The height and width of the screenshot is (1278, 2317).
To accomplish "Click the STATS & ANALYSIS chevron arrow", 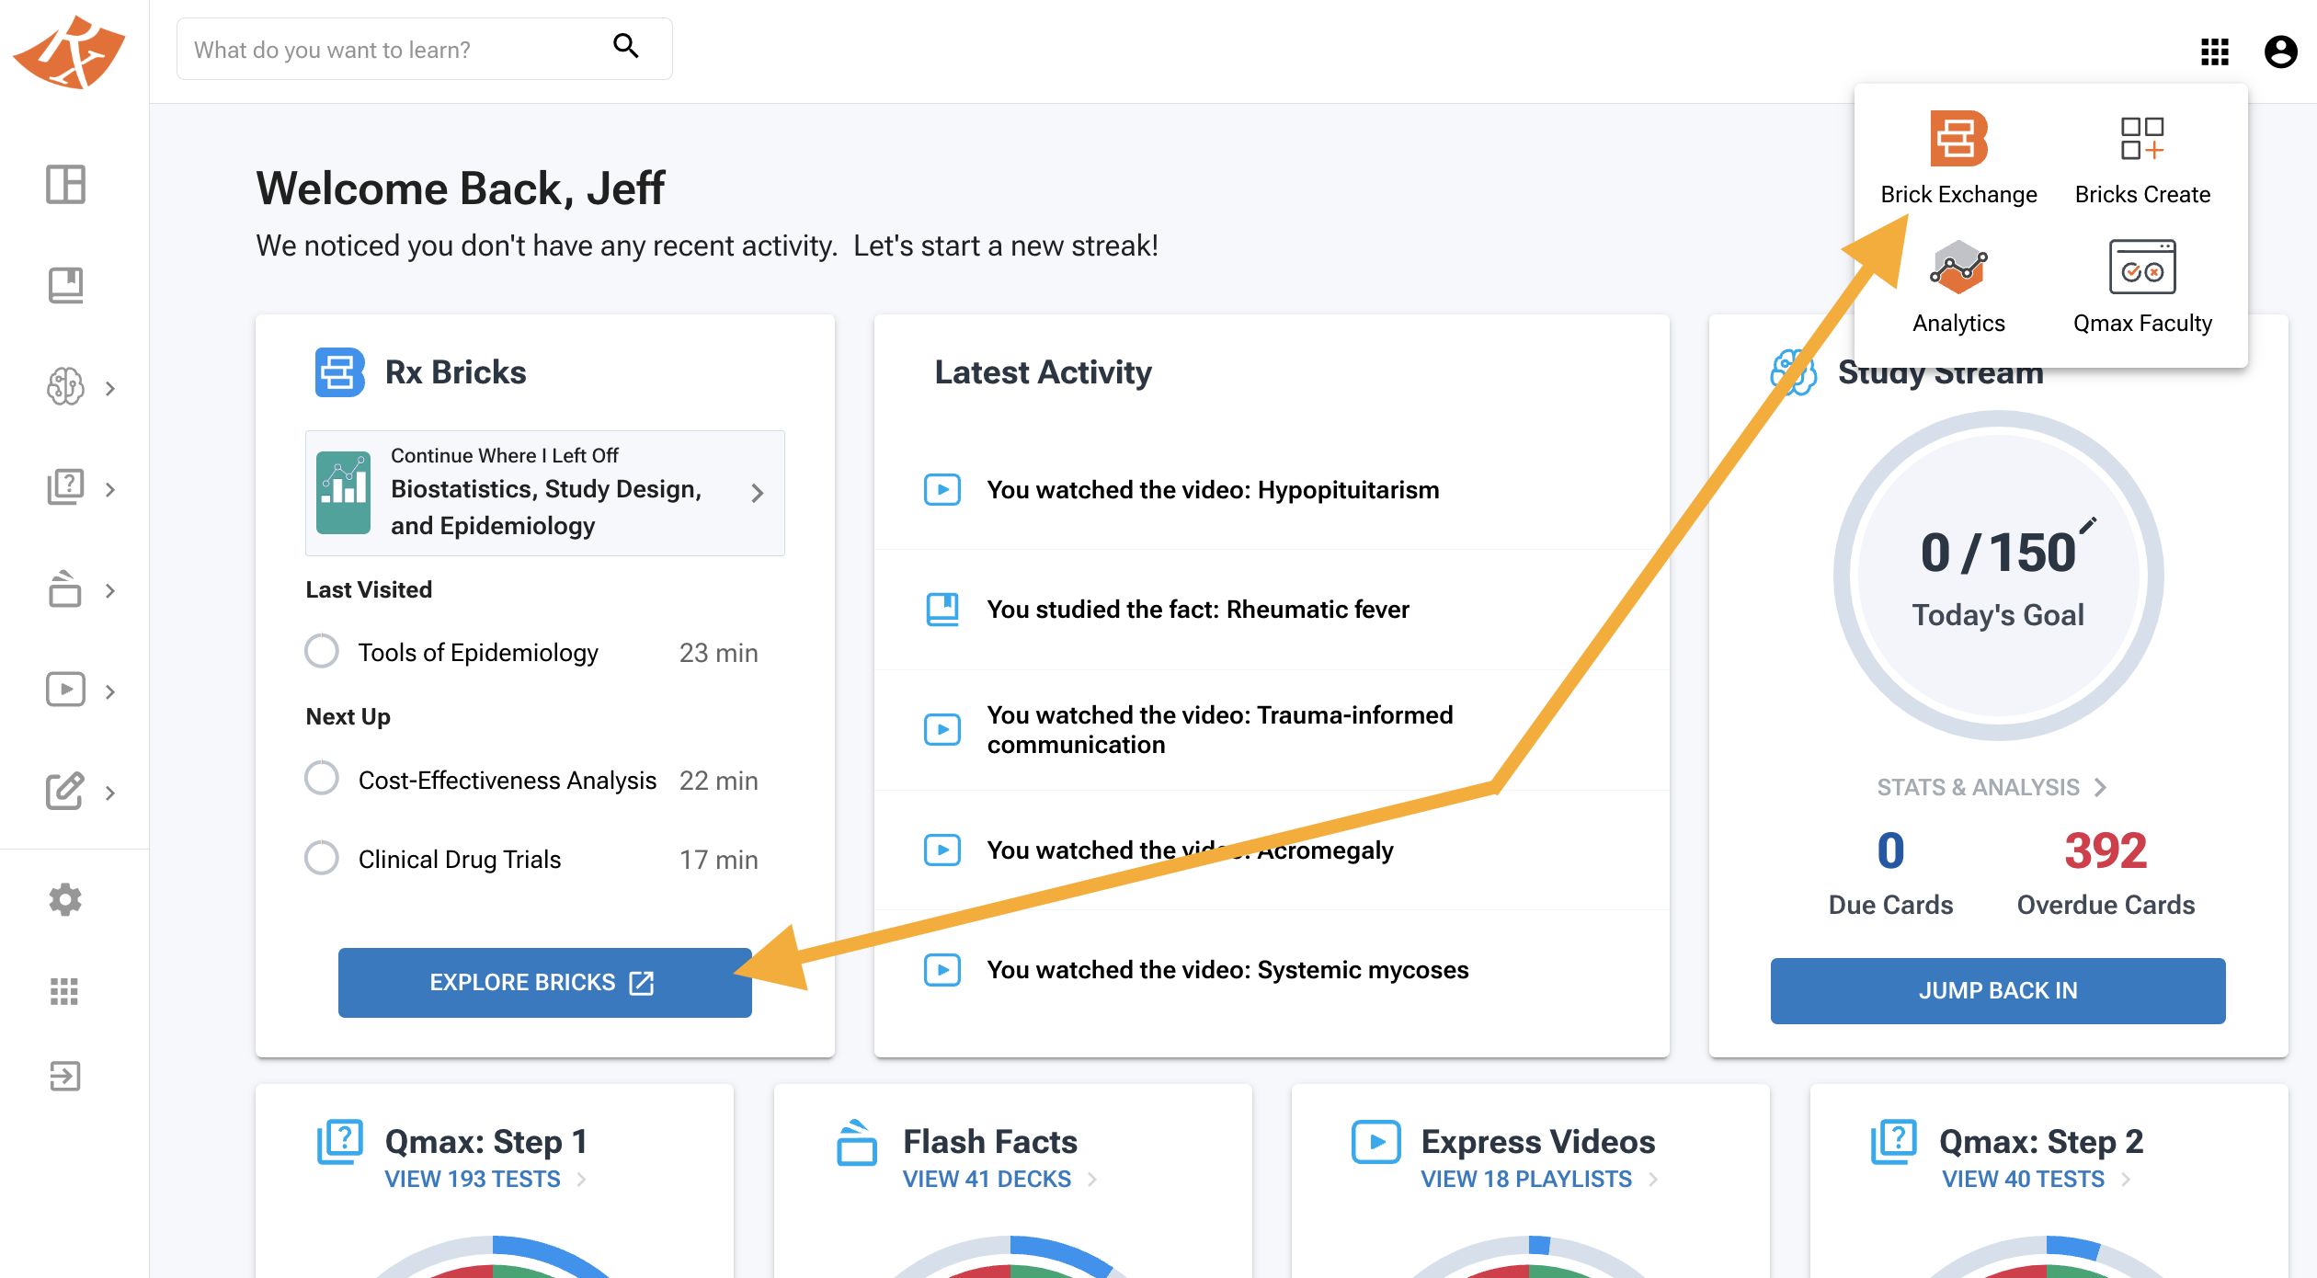I will [2101, 787].
